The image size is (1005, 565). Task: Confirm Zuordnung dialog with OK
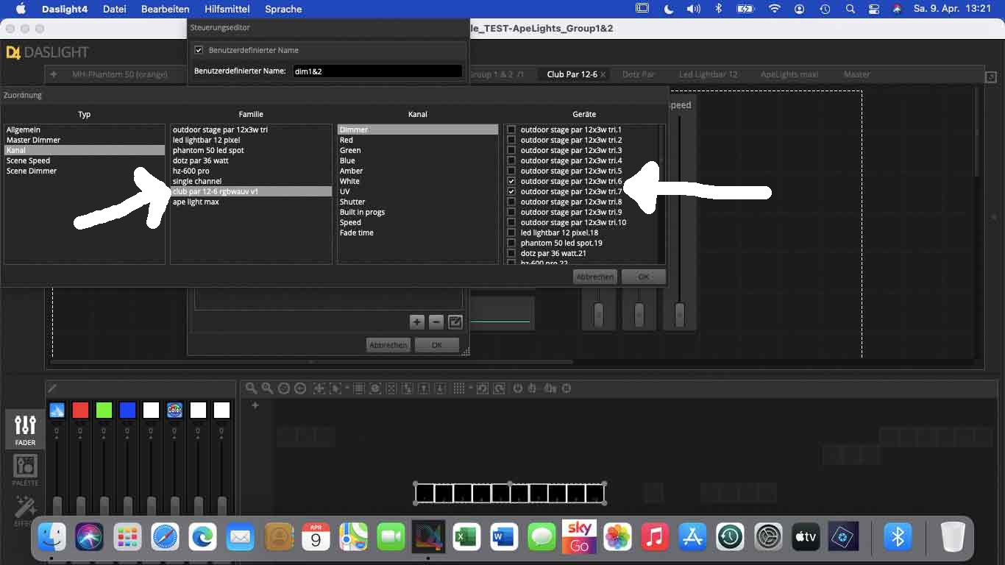643,277
